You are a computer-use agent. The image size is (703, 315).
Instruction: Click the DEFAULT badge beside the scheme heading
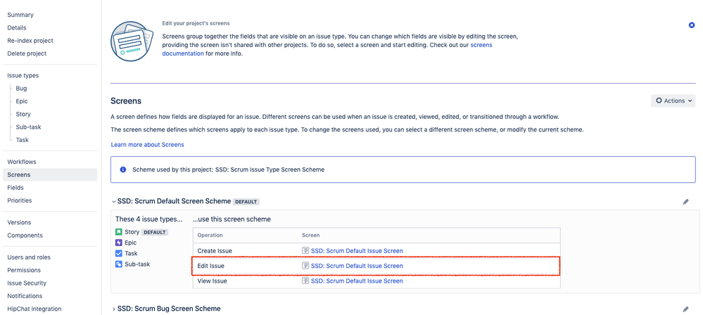tap(246, 202)
